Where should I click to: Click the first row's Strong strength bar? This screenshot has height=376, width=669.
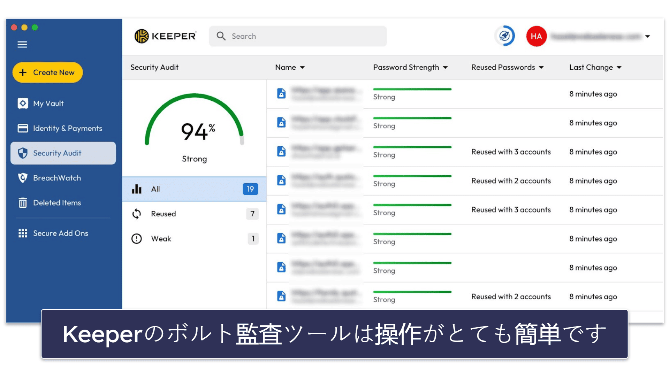pos(412,89)
